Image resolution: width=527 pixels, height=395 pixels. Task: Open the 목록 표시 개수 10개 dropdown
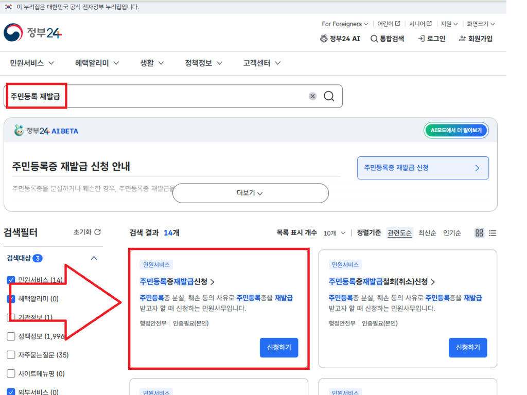pos(334,233)
